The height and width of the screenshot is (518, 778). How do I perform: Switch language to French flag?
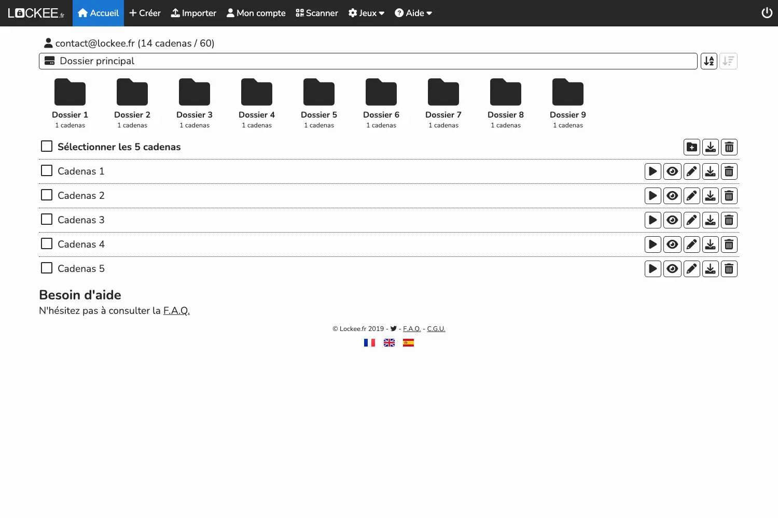(x=369, y=342)
